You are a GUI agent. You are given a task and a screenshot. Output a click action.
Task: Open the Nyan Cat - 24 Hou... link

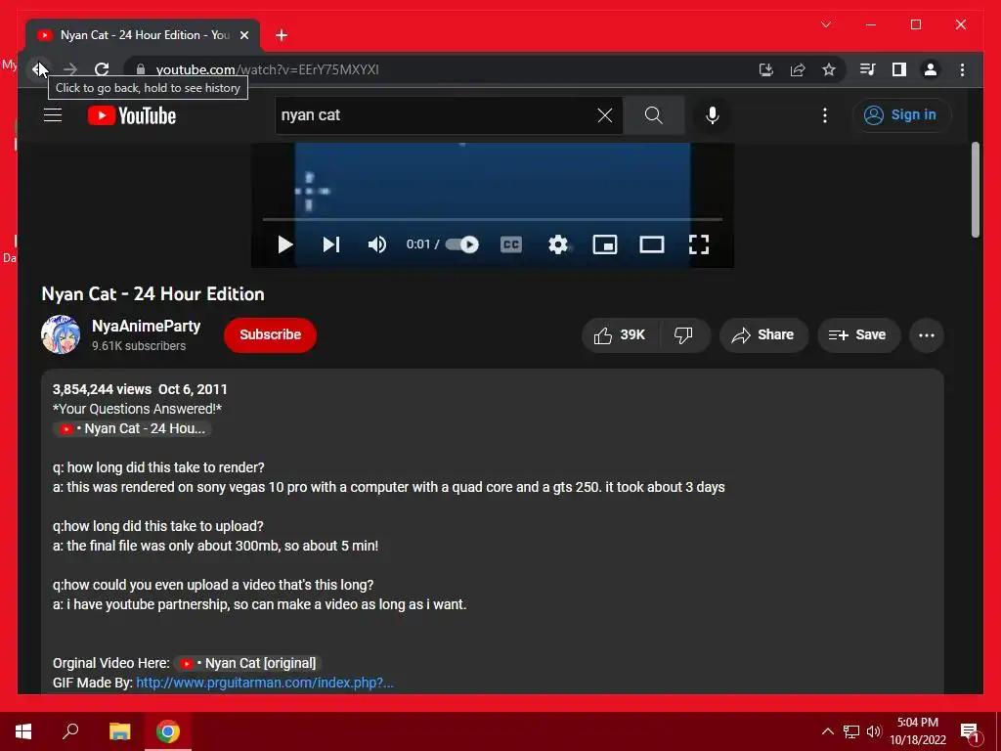[132, 428]
